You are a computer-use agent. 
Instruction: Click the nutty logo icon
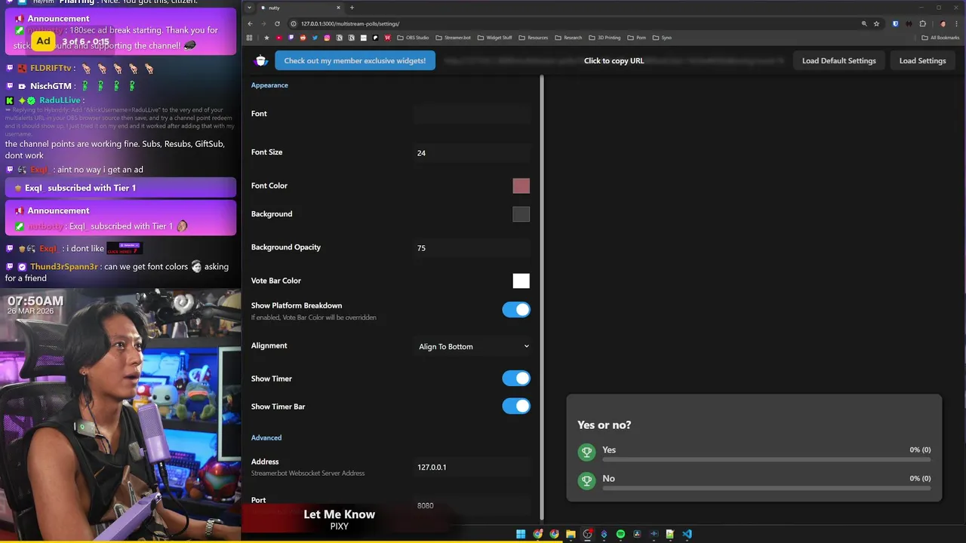point(261,60)
